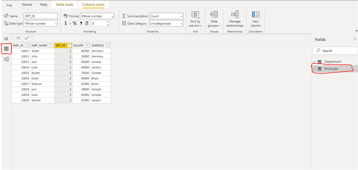Select the ADDRESS column header
The height and width of the screenshot is (170, 358).
(x=98, y=46)
